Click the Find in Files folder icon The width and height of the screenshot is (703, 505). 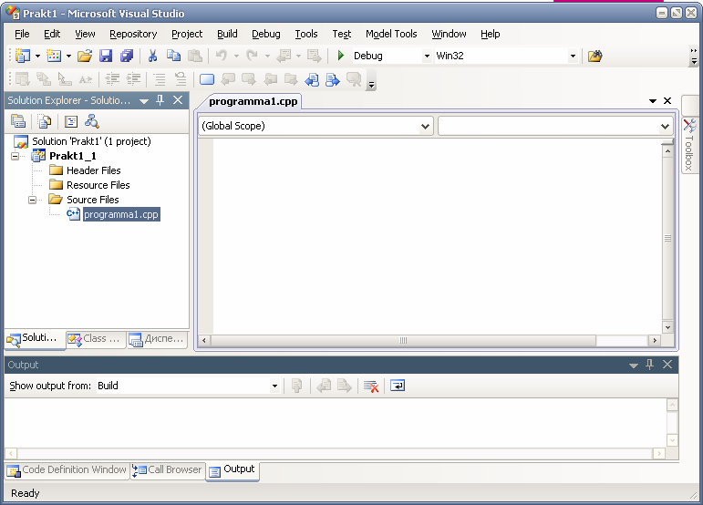tap(594, 56)
